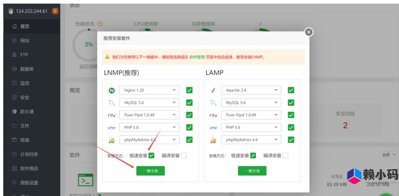Open the 全部 filter dropdown in 软件 panel
The height and width of the screenshot is (196, 399).
click(389, 155)
